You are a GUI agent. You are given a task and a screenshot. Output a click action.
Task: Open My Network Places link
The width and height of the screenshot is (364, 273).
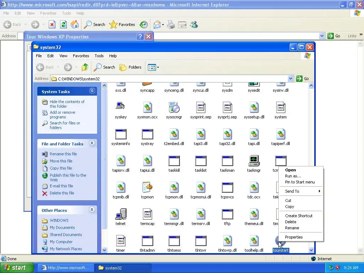(66, 249)
